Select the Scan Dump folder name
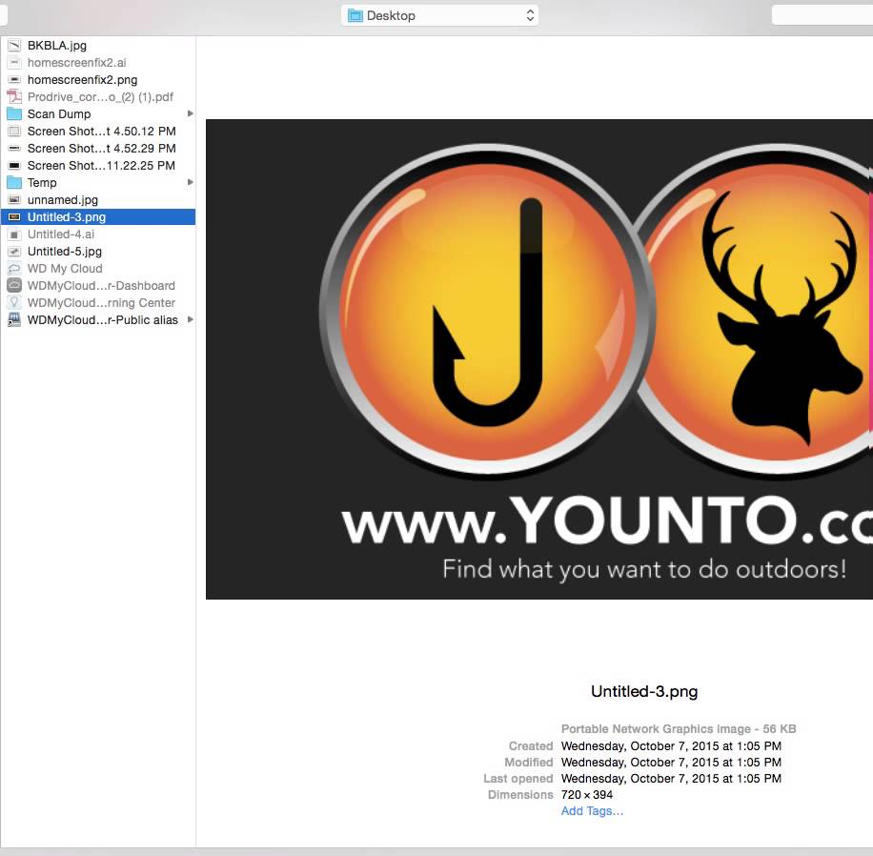This screenshot has width=873, height=856. (59, 114)
